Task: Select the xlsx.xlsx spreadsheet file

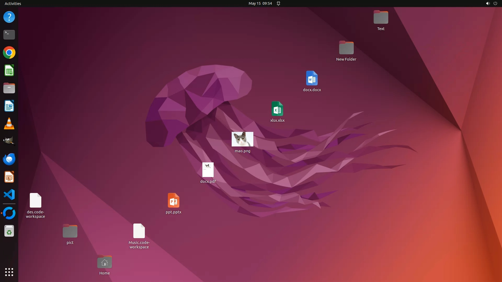Action: coord(277,109)
